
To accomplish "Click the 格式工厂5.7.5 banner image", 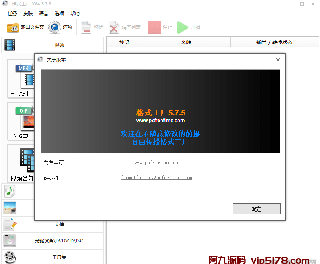I will coord(160,111).
